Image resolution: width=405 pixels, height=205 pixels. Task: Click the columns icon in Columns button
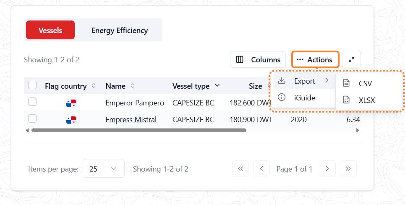240,59
